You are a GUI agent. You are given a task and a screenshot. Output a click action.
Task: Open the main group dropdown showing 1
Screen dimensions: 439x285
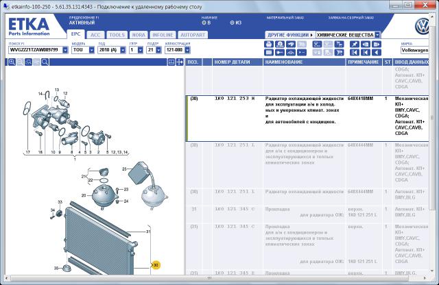point(140,50)
